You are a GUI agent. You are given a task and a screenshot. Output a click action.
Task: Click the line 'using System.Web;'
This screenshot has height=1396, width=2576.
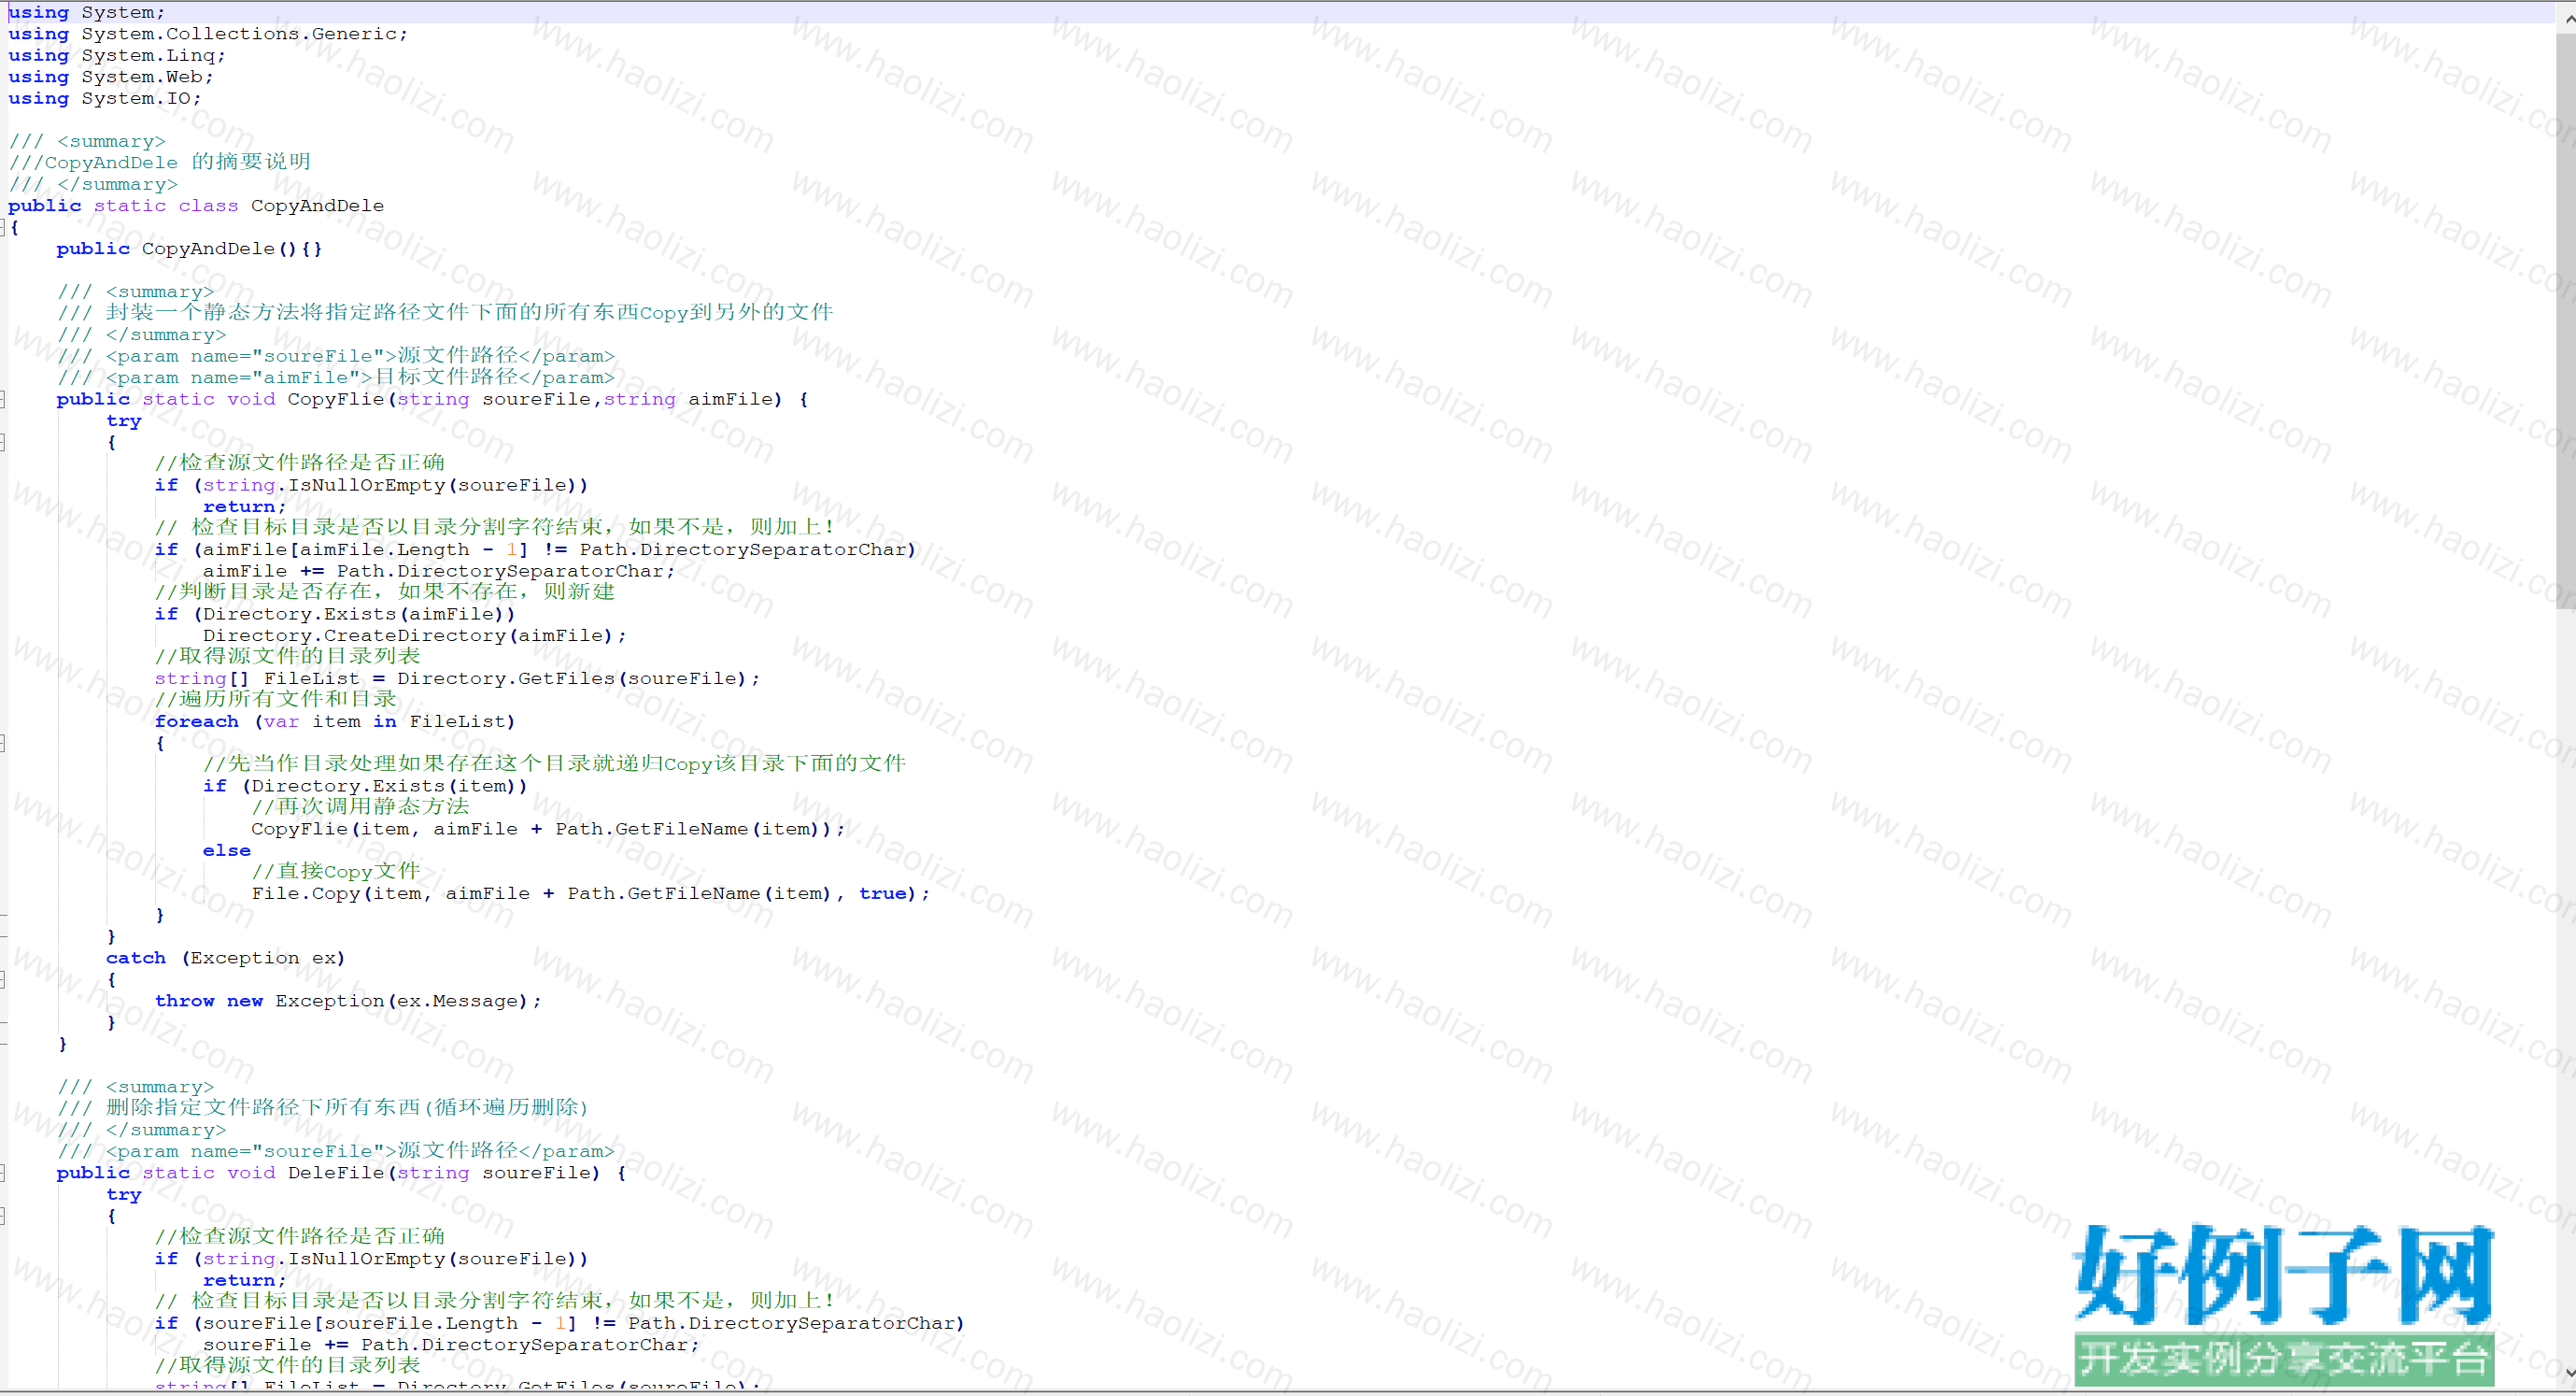(x=111, y=77)
